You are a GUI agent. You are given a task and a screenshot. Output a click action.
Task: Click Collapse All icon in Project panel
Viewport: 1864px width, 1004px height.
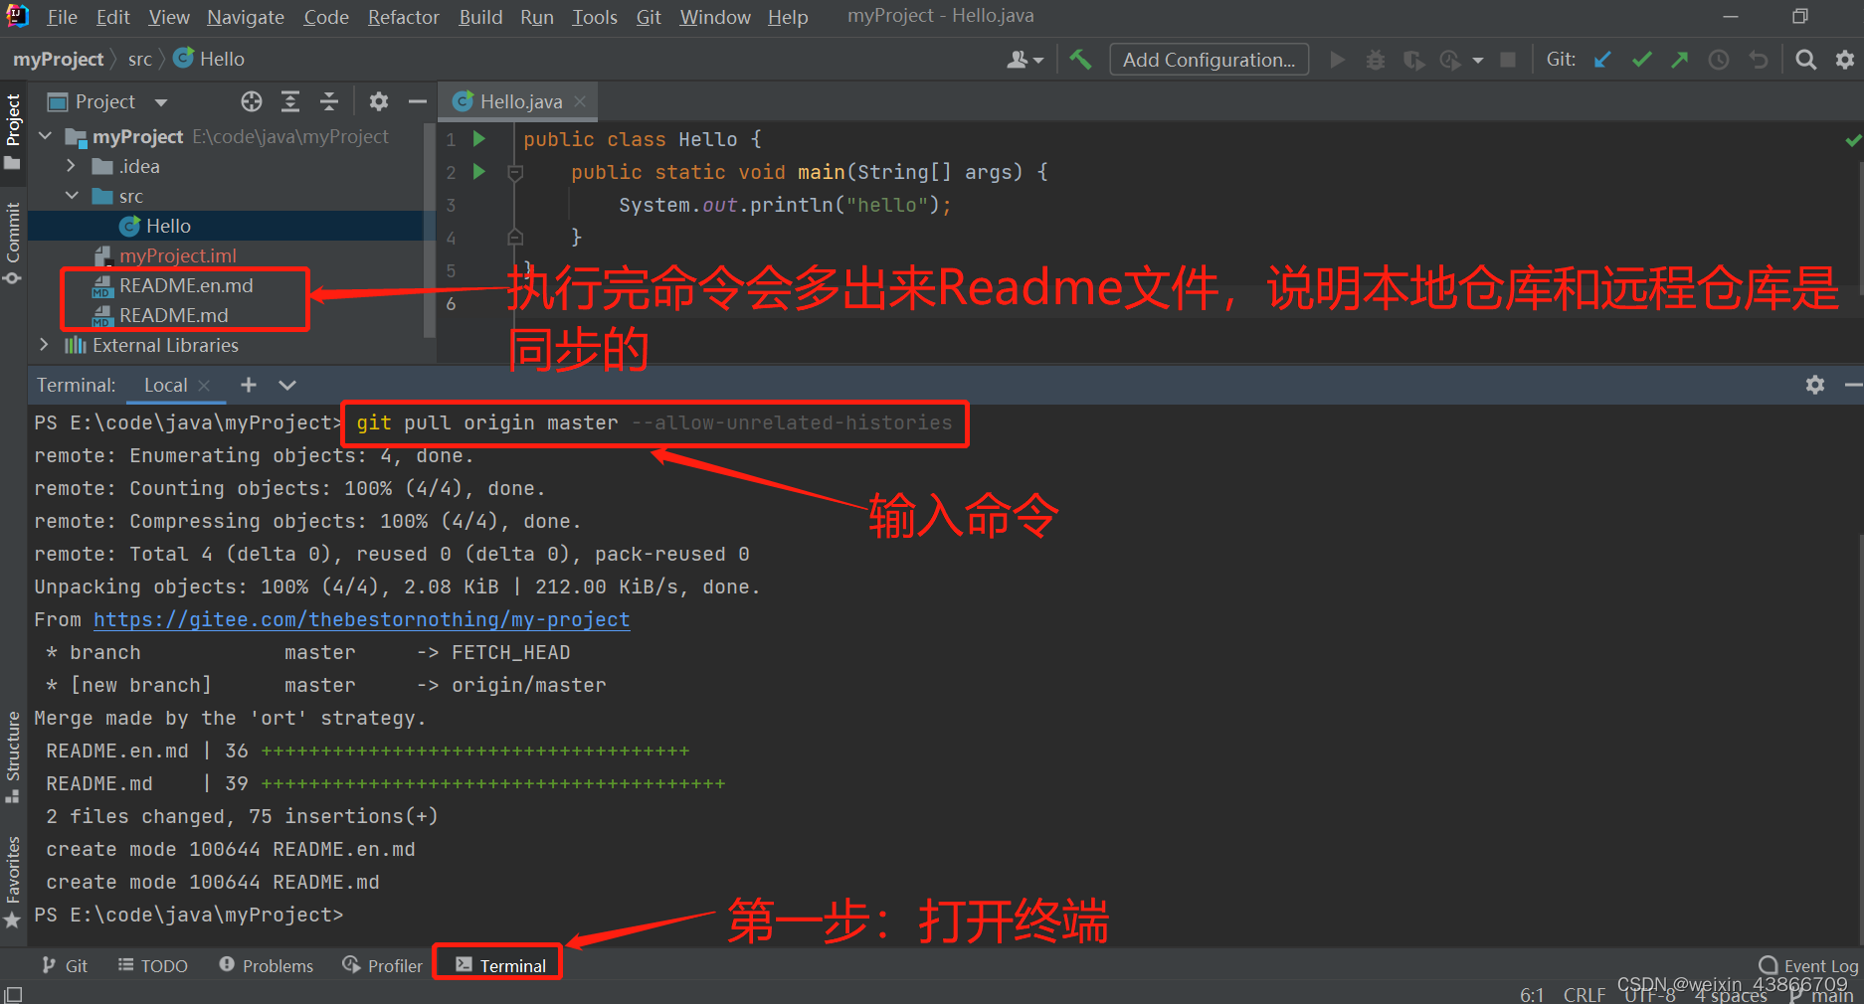point(329,101)
